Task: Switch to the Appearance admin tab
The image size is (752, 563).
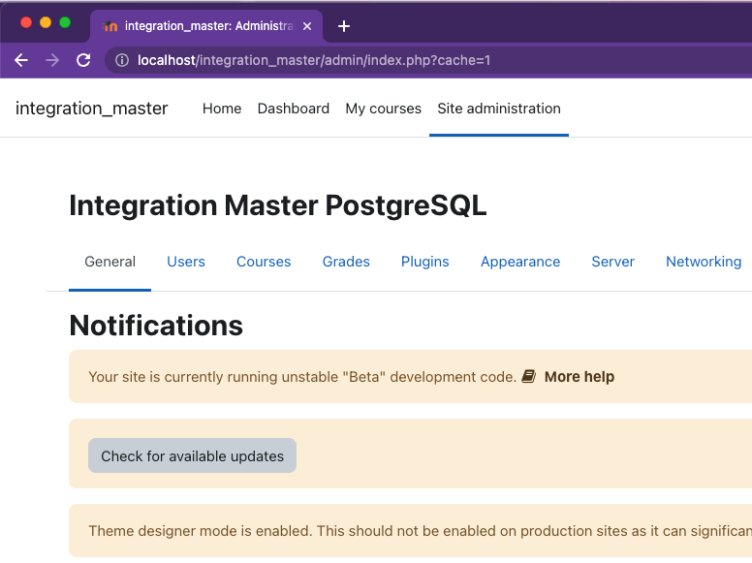Action: coord(520,262)
